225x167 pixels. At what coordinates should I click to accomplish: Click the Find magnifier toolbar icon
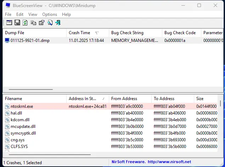click(50, 23)
